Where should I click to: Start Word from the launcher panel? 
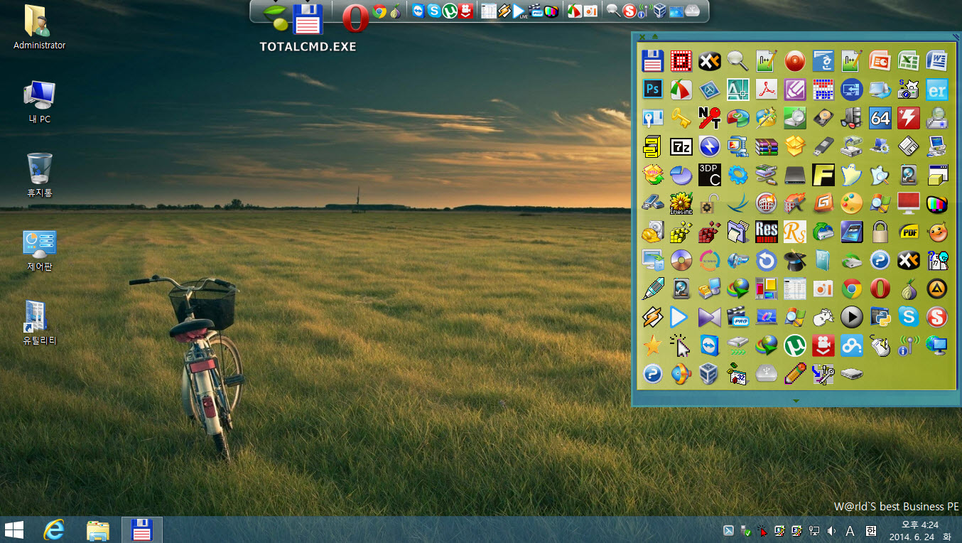coord(936,60)
